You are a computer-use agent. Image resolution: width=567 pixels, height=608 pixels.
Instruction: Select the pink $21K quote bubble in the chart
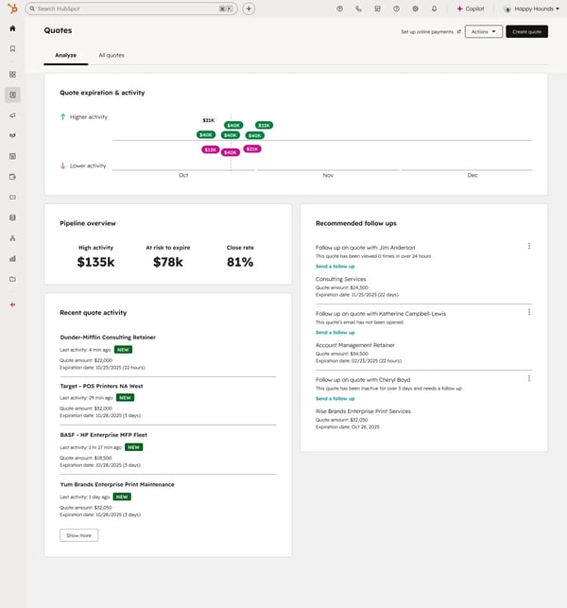coord(252,148)
